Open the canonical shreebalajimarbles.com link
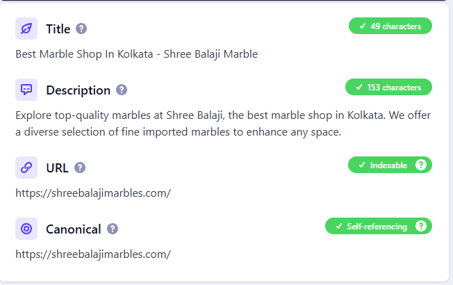 (93, 254)
